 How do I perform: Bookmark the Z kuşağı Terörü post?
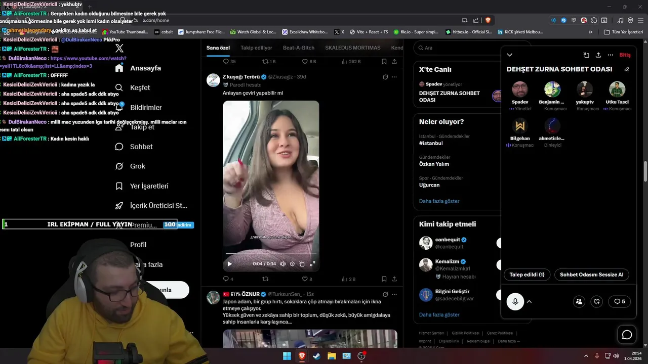click(x=384, y=279)
